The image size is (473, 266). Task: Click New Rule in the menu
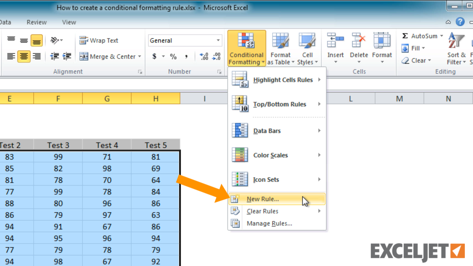263,199
